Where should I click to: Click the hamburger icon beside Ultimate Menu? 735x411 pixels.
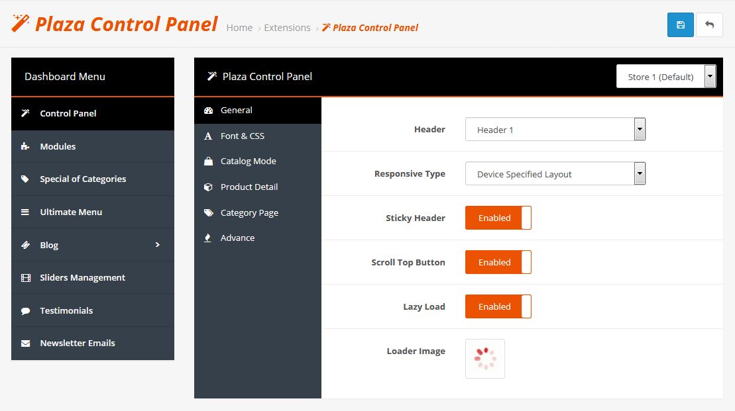point(25,212)
